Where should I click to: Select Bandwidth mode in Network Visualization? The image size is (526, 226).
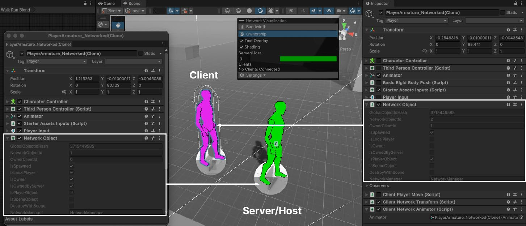point(288,27)
